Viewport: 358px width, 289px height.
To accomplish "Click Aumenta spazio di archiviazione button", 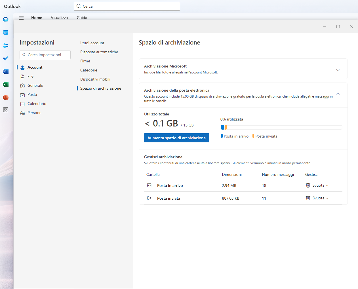I will click(x=176, y=138).
